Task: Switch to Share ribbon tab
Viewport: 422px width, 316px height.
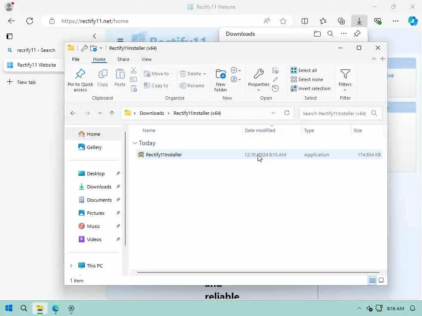Action: [x=123, y=59]
